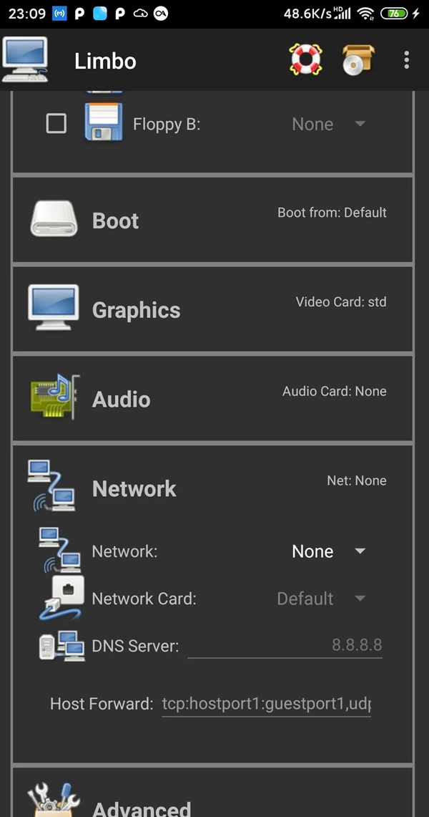The height and width of the screenshot is (817, 429).
Task: Click the Floppy B disk icon
Action: tap(104, 121)
